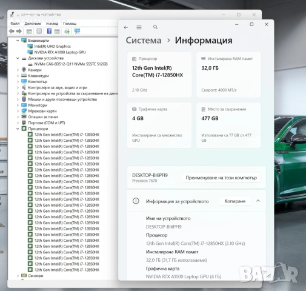Click the Клавиатури category icon
Viewport: 306px width, 291px height.
[24, 76]
